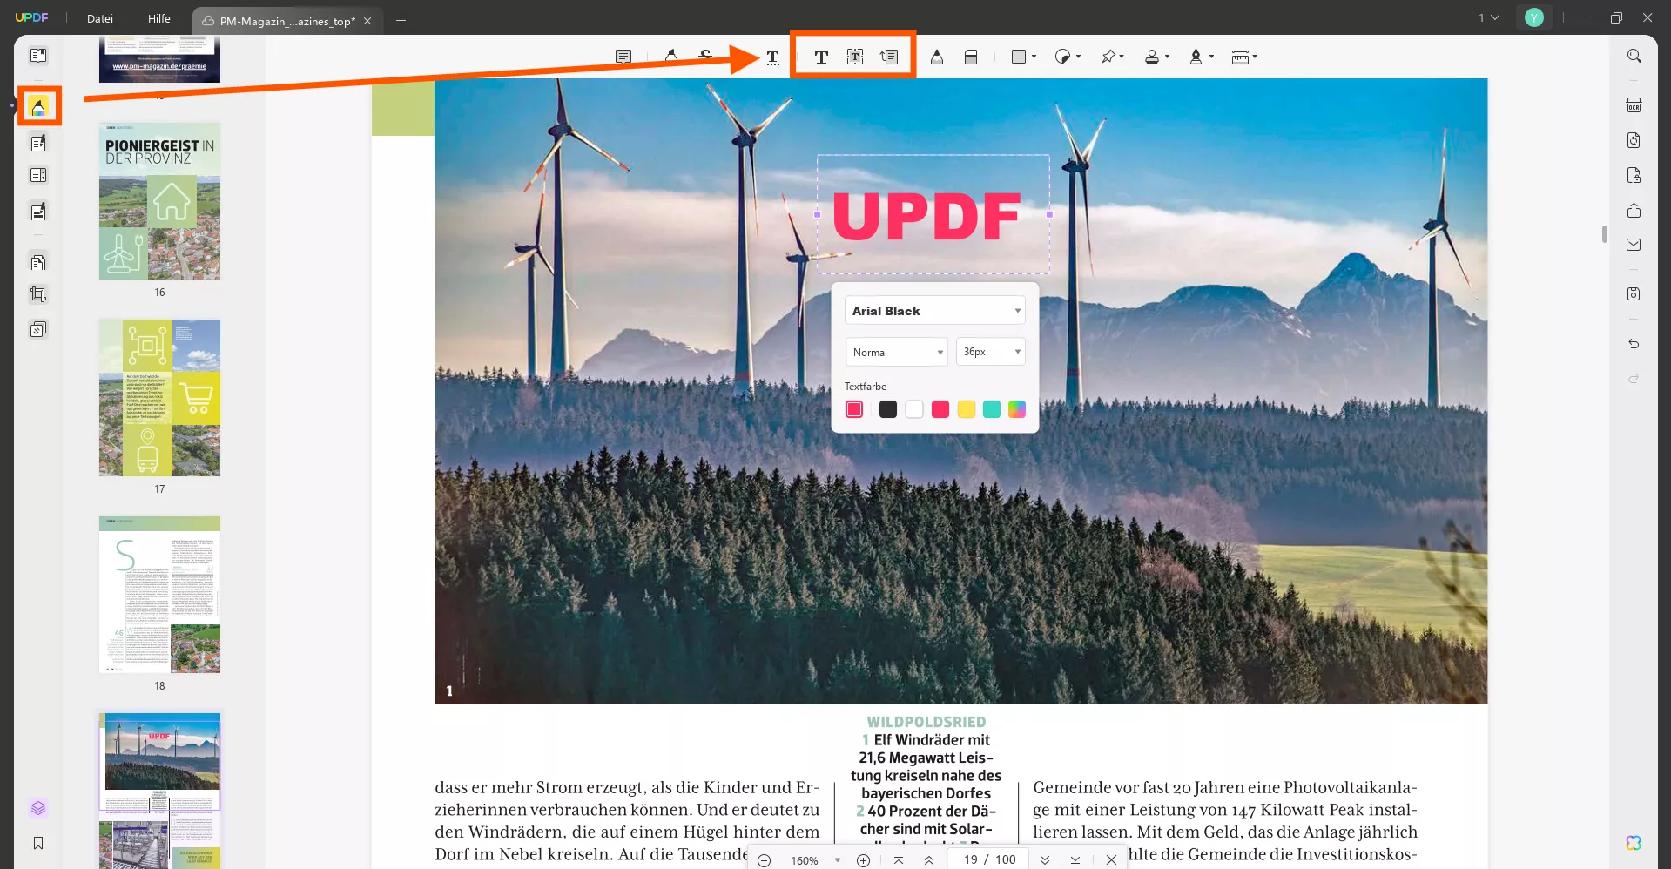Open the Edit PDF mode icon

click(x=38, y=142)
